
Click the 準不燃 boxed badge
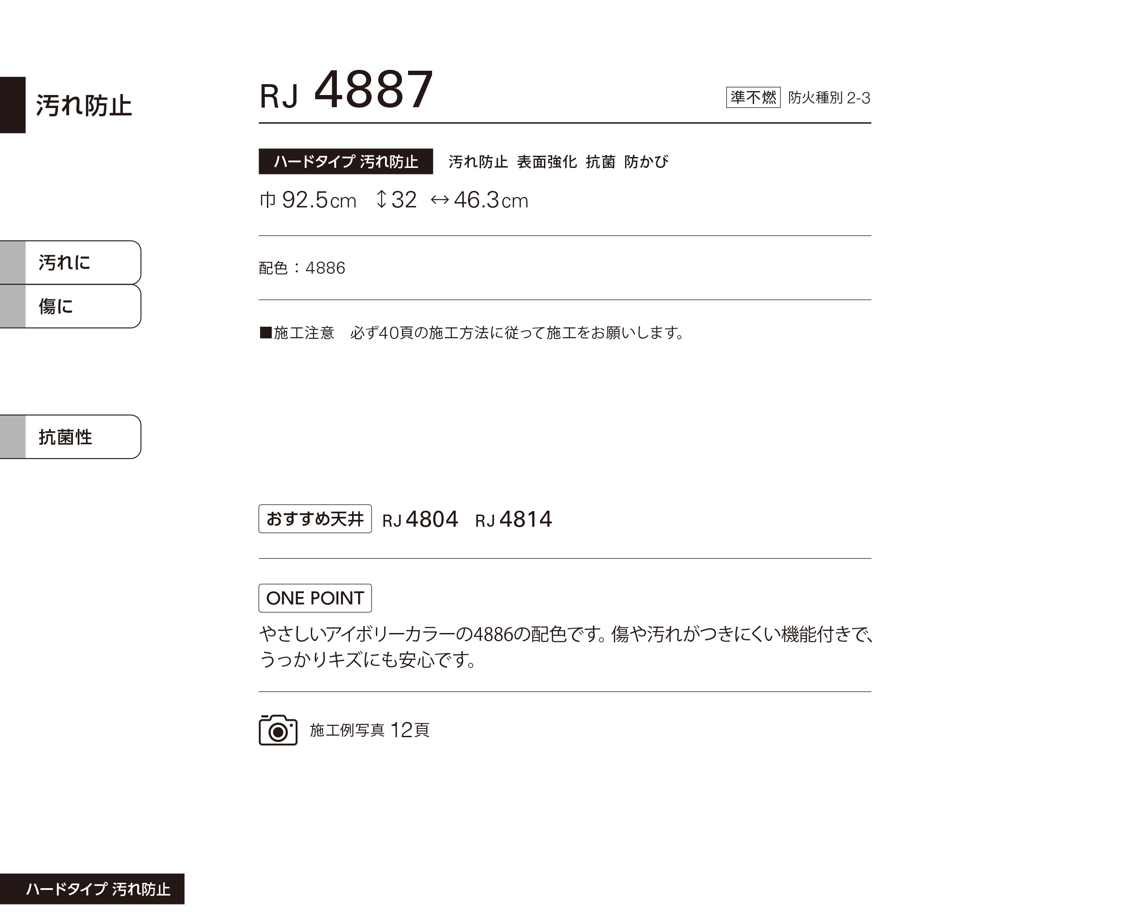pyautogui.click(x=753, y=98)
